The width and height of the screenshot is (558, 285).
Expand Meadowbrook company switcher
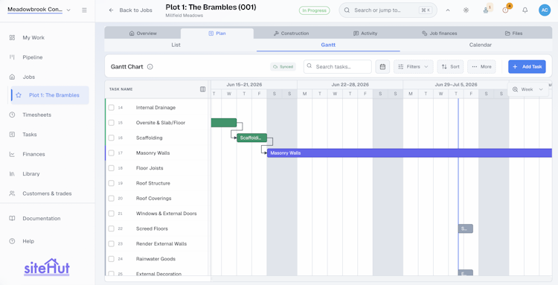tap(39, 10)
